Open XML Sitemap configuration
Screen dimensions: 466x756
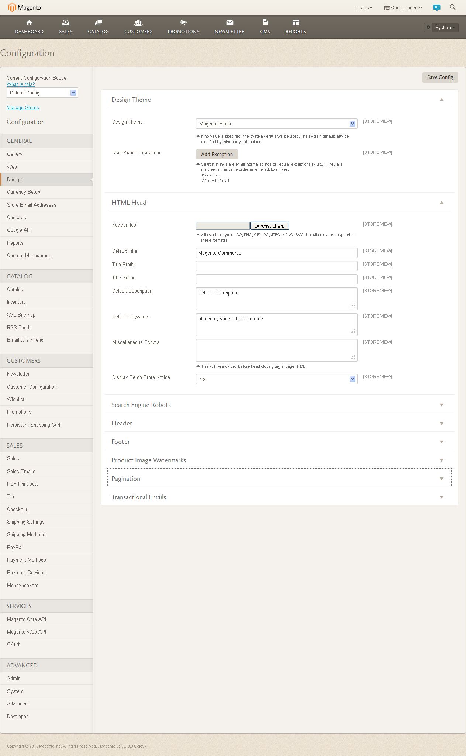click(46, 315)
